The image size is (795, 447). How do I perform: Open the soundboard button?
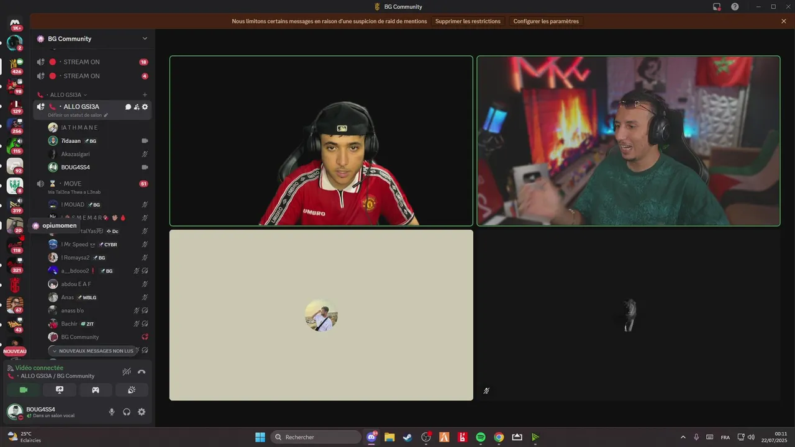[x=132, y=390]
